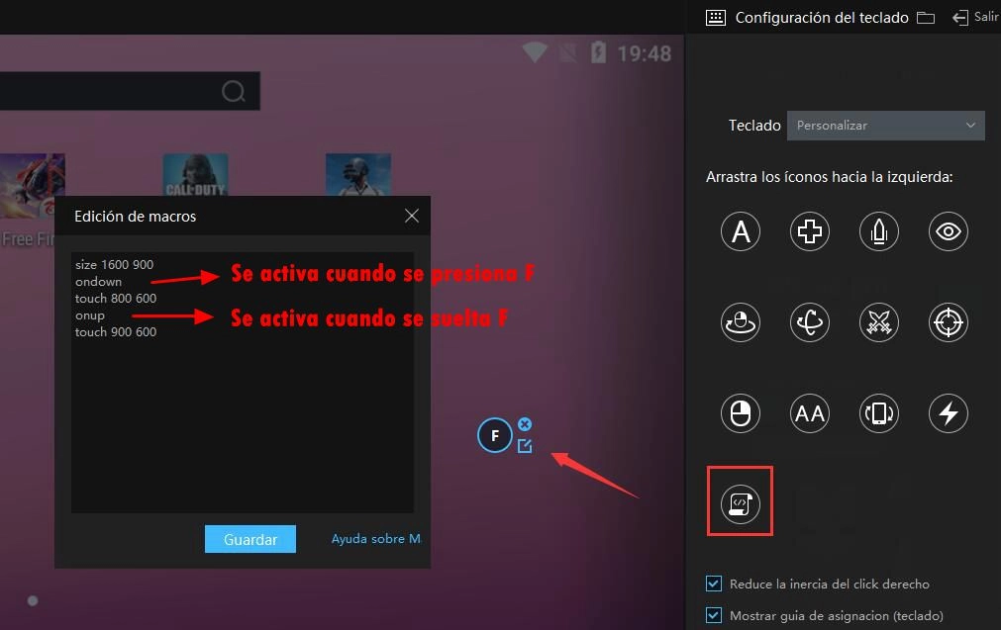The height and width of the screenshot is (630, 1001).
Task: Toggle Mostrar guia de asignacion checkbox
Action: 714,615
